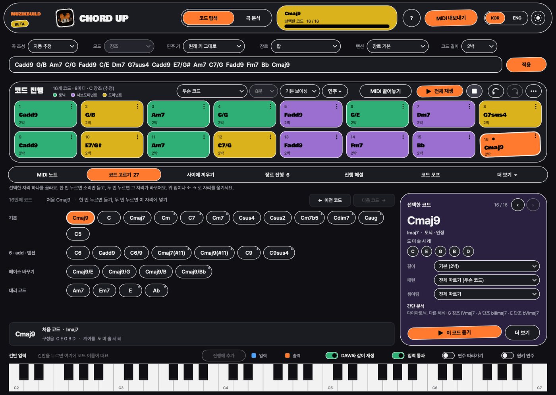This screenshot has width=556, height=395.
Task: Switch to the 사이에 끼우기 tab
Action: 201,174
